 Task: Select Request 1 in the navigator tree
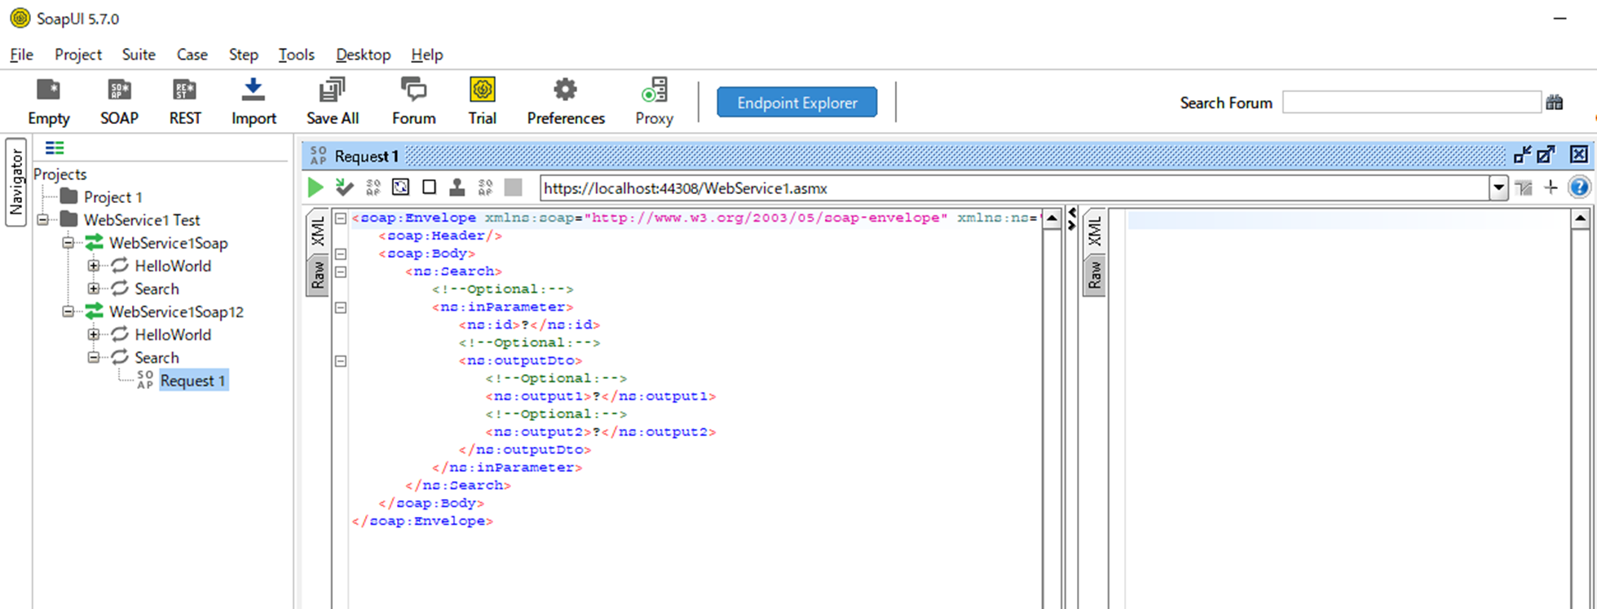coord(193,381)
